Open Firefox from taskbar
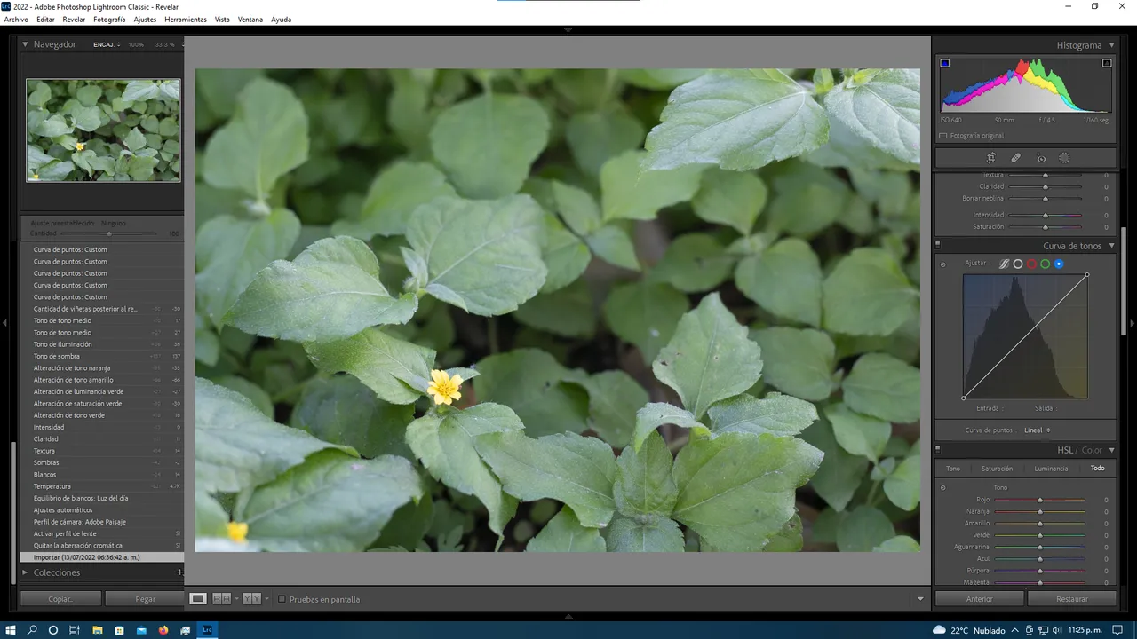Image resolution: width=1137 pixels, height=639 pixels. pos(163,630)
